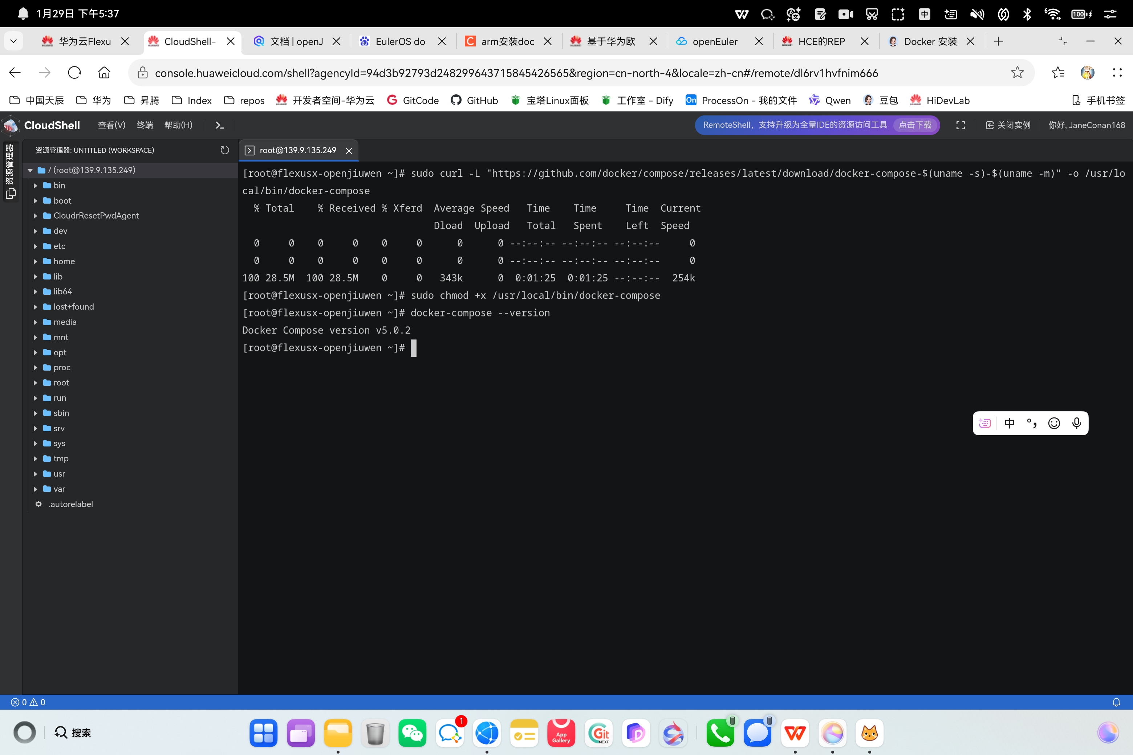Expand the etc folder in tree
The width and height of the screenshot is (1133, 755).
tap(59, 246)
